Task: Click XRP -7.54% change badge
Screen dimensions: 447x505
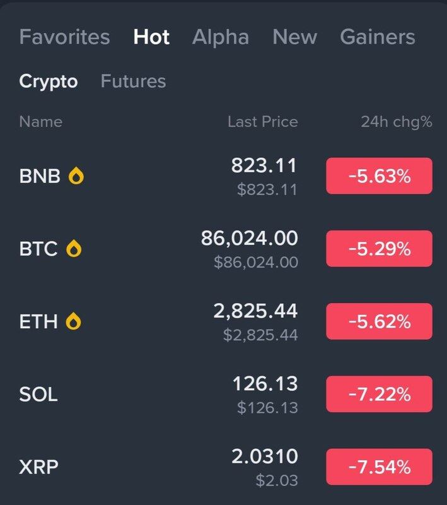Action: click(379, 468)
